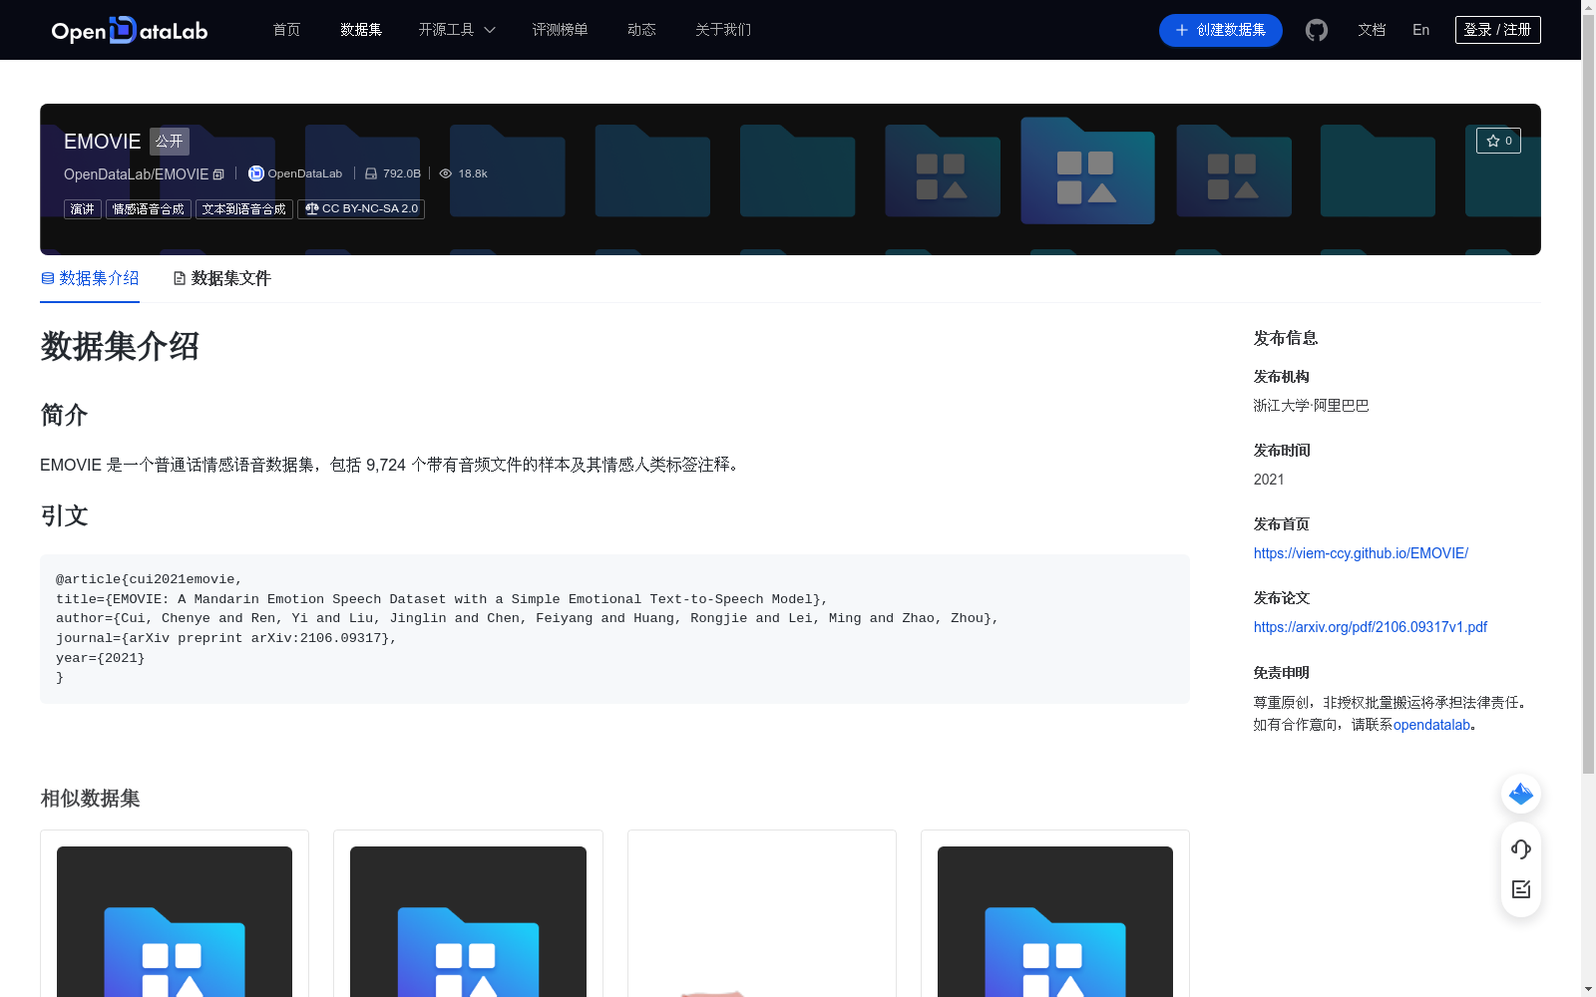Click the CC BY-NC-SA 2.0 license tag
The width and height of the screenshot is (1596, 997).
361,209
